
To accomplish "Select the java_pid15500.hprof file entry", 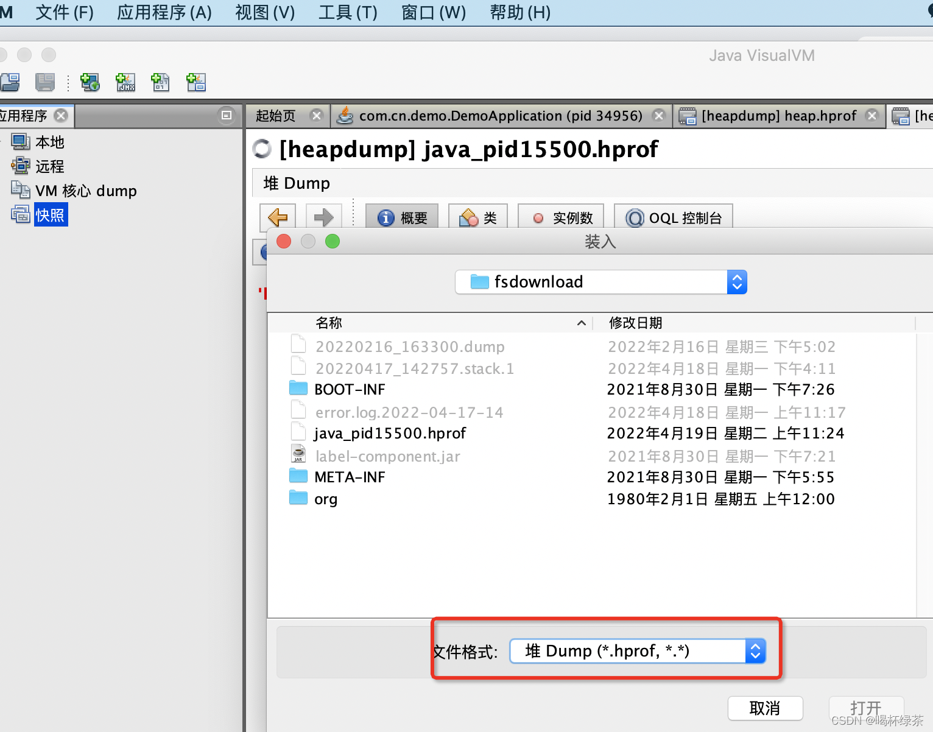I will pyautogui.click(x=390, y=433).
